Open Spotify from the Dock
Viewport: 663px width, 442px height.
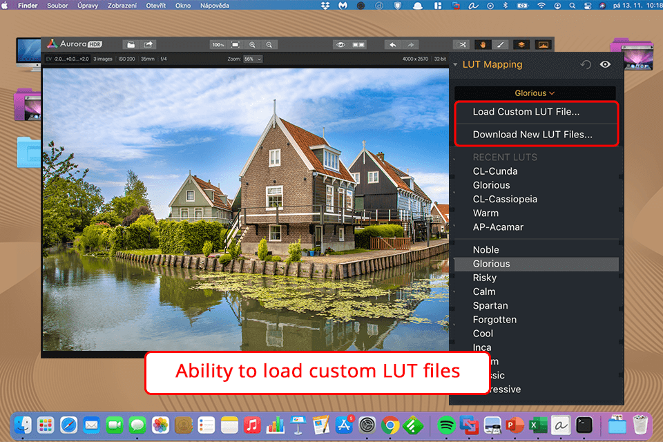pos(446,425)
